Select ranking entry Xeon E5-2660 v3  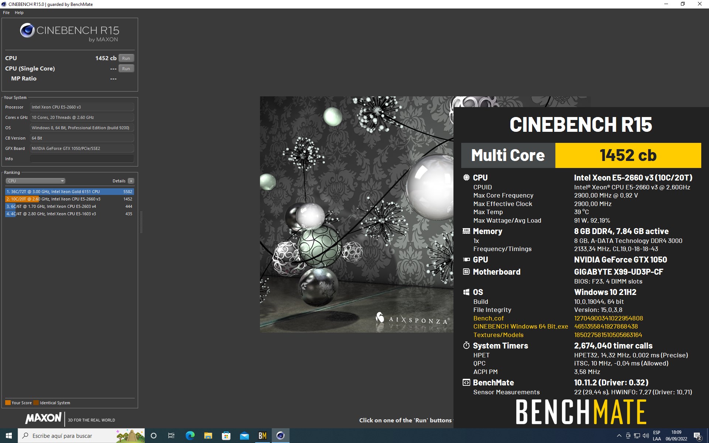(x=69, y=199)
